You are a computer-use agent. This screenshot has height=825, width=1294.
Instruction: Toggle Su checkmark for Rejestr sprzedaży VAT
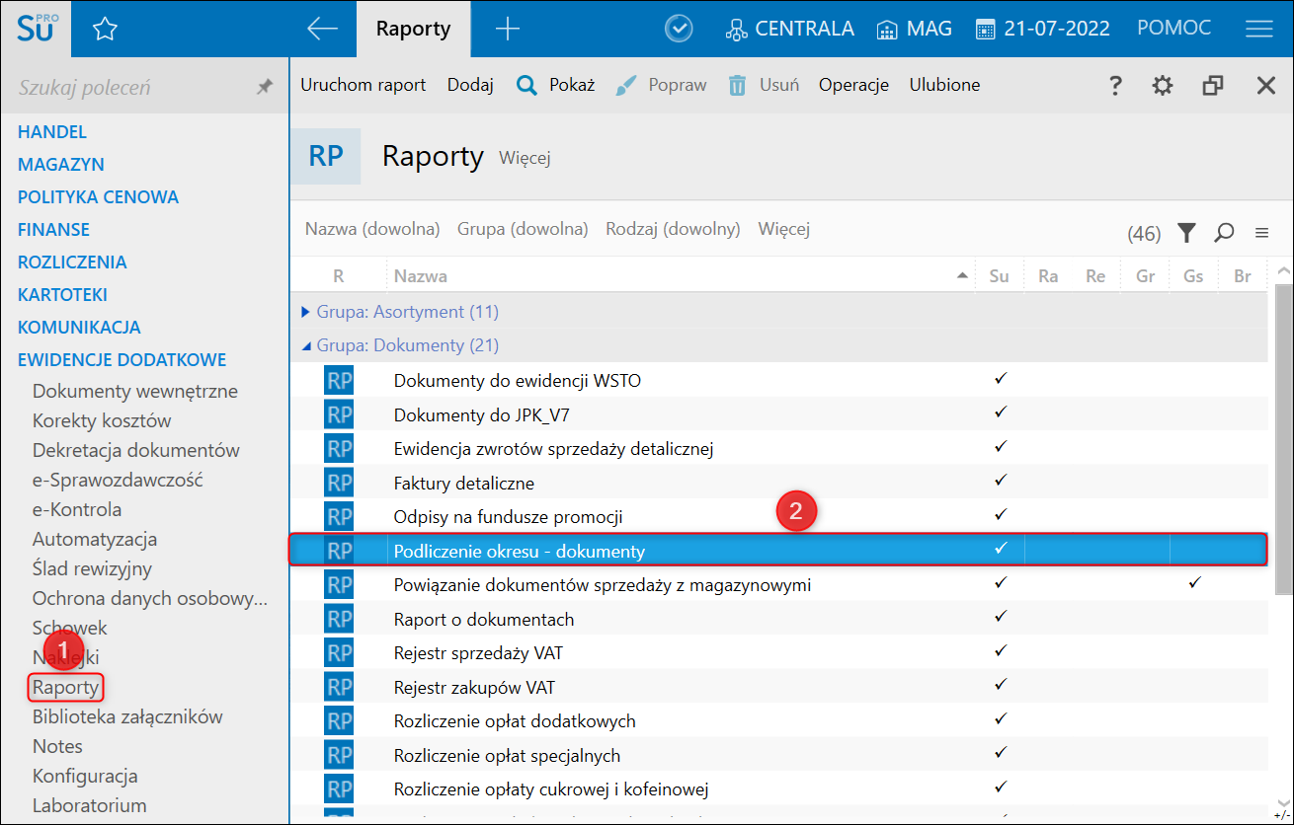(1000, 651)
